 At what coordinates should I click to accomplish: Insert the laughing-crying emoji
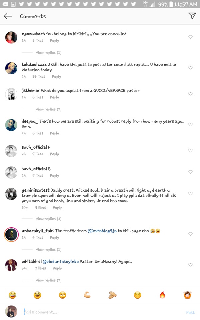tap(12, 295)
